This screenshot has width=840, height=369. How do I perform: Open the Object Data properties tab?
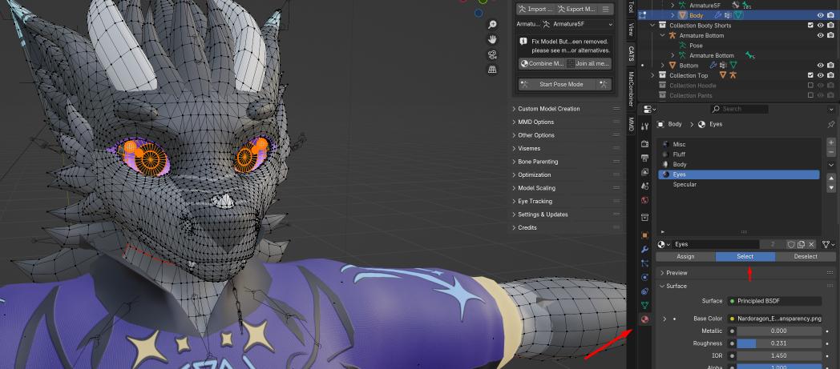point(645,305)
